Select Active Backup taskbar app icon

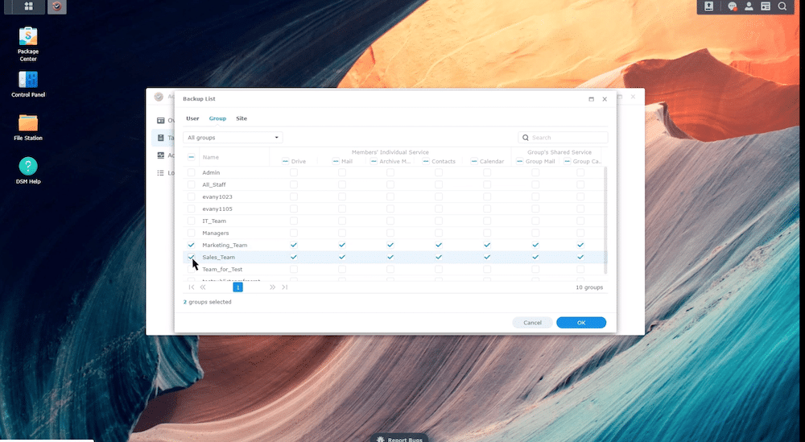[x=57, y=6]
